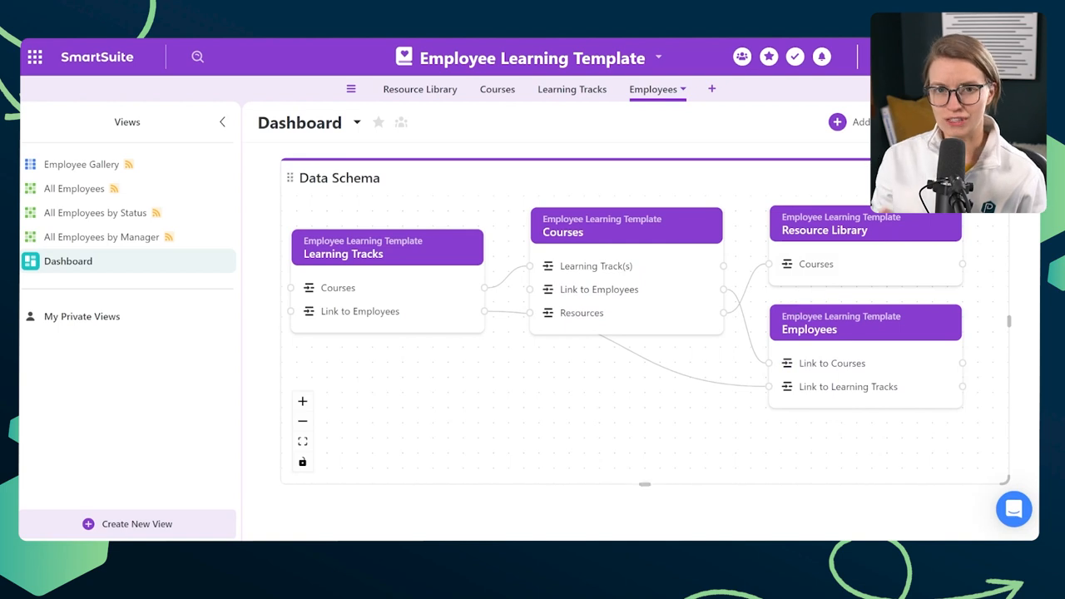1065x599 pixels.
Task: Click All Employees by Manager feed icon
Action: 169,237
